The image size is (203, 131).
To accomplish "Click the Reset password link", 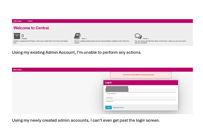I will 118,108.
